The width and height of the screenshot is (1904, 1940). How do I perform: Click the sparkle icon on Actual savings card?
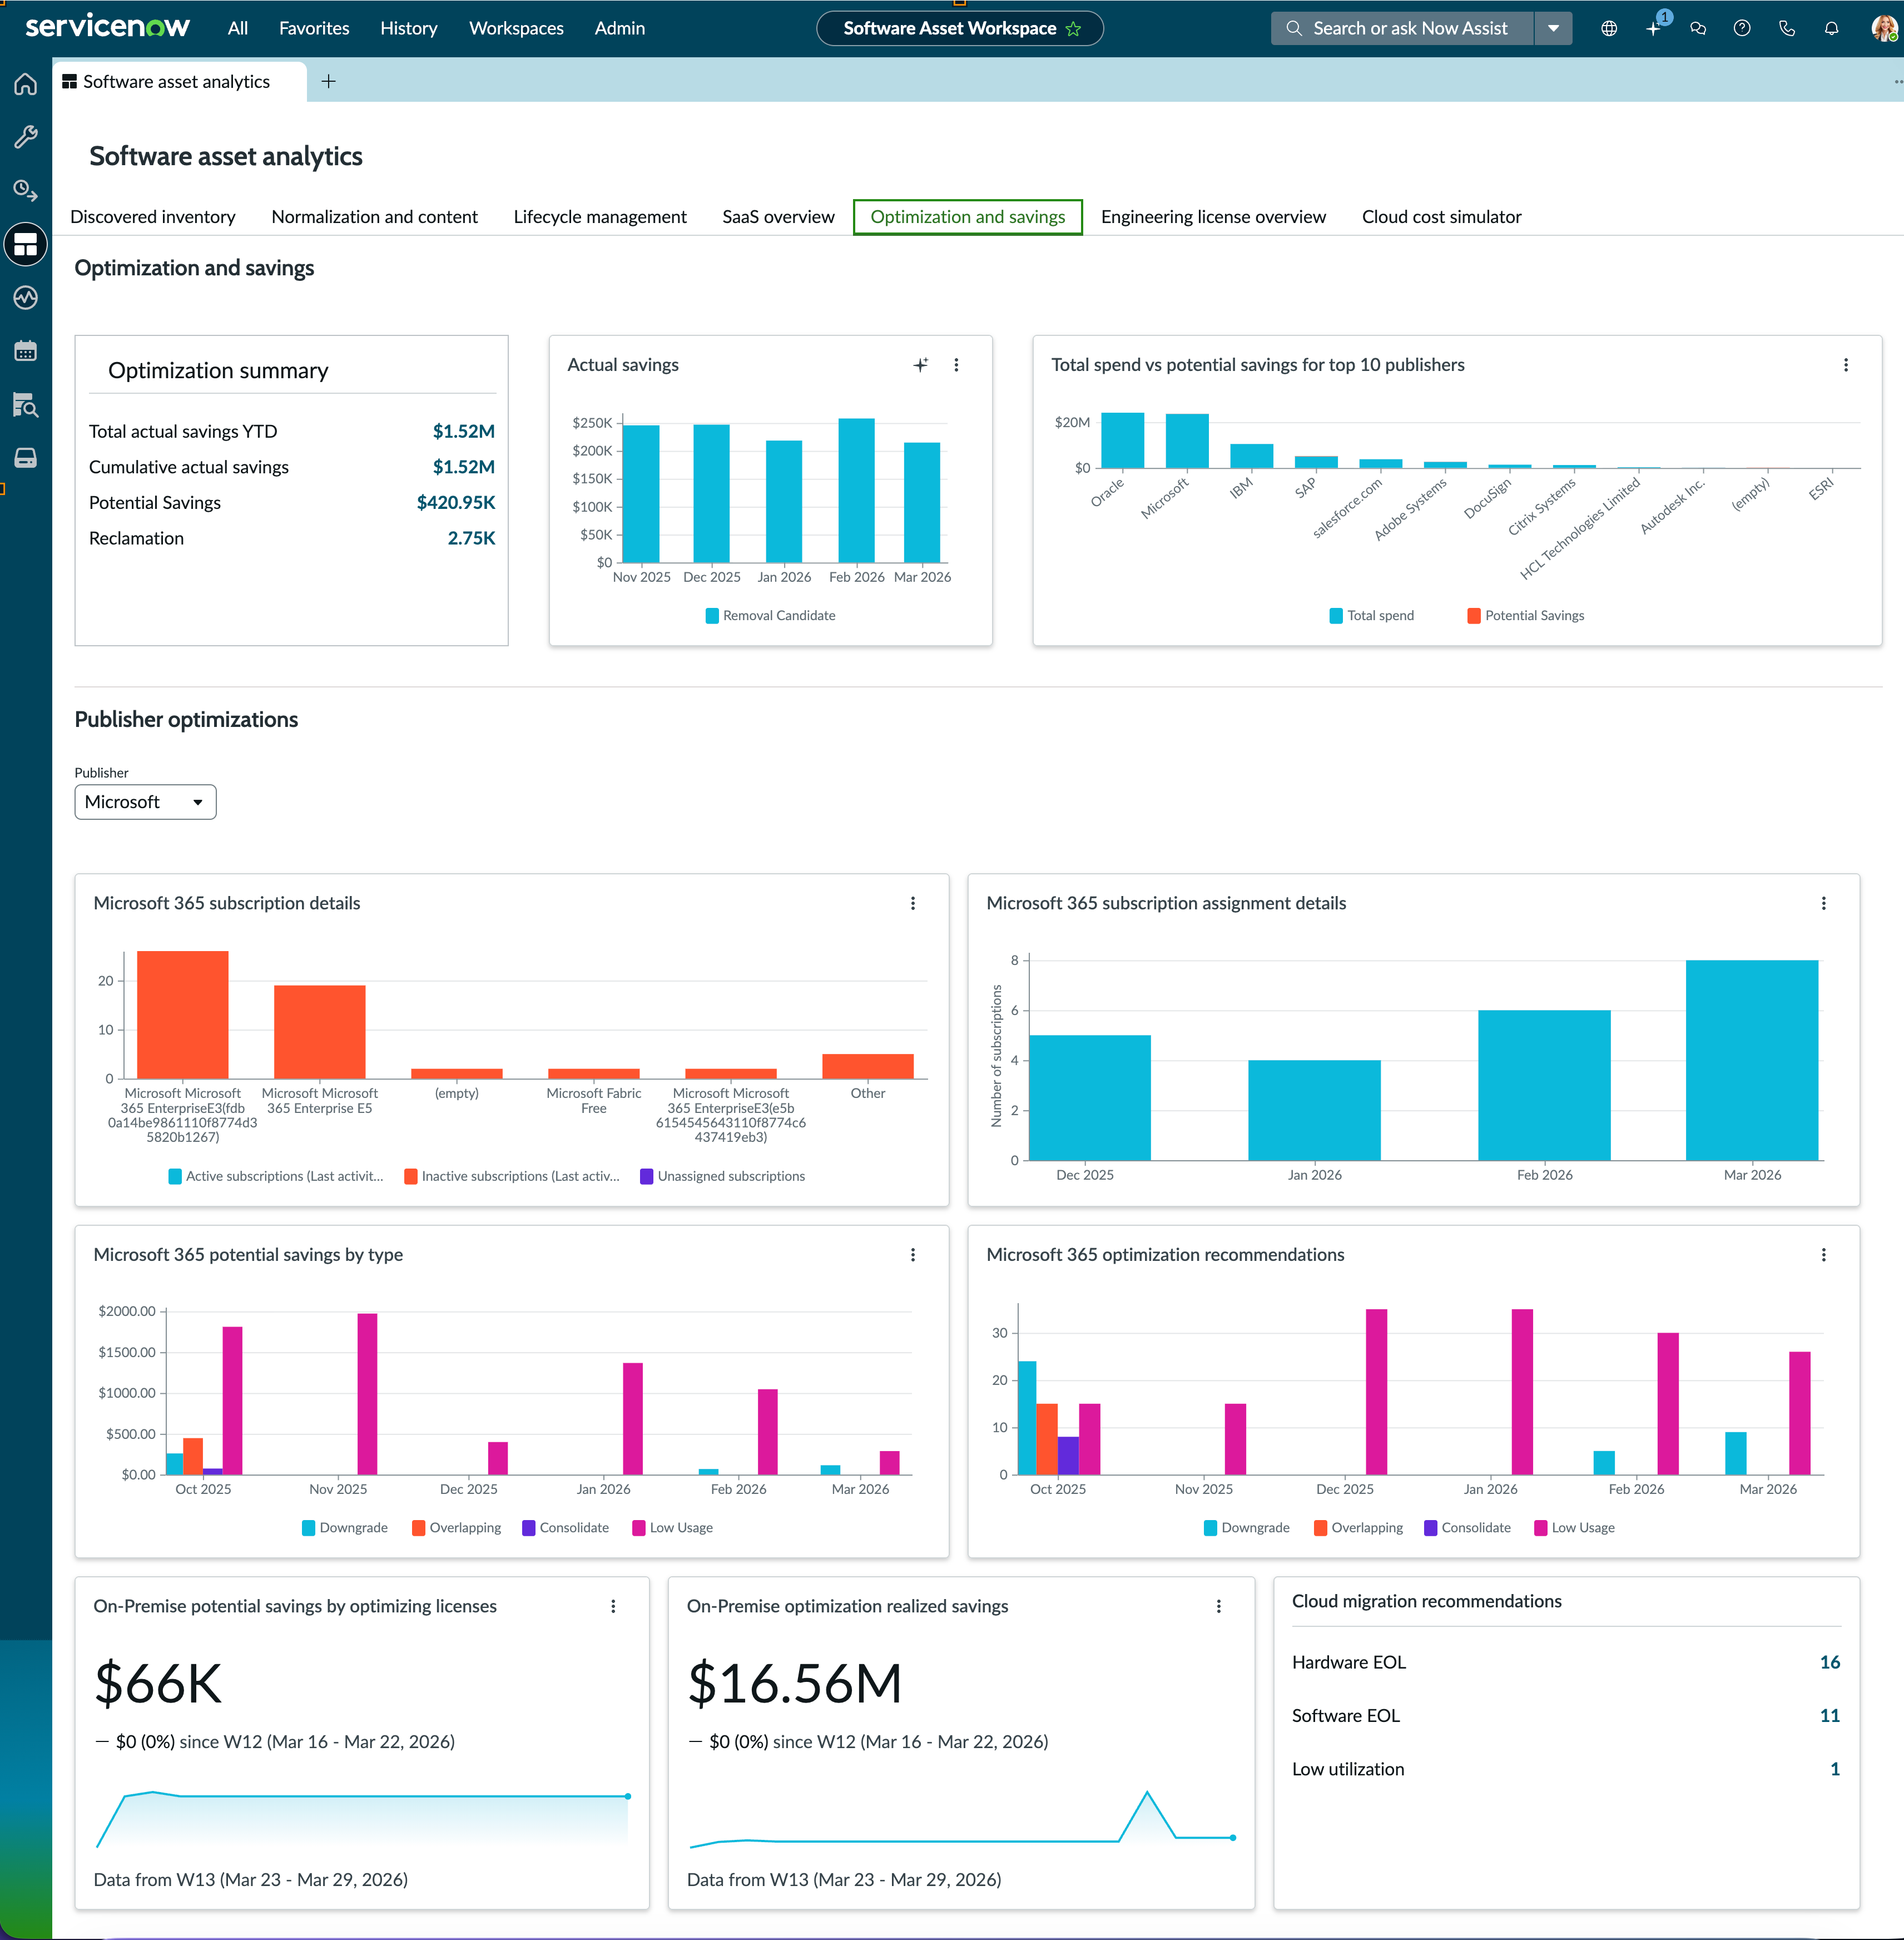click(920, 365)
